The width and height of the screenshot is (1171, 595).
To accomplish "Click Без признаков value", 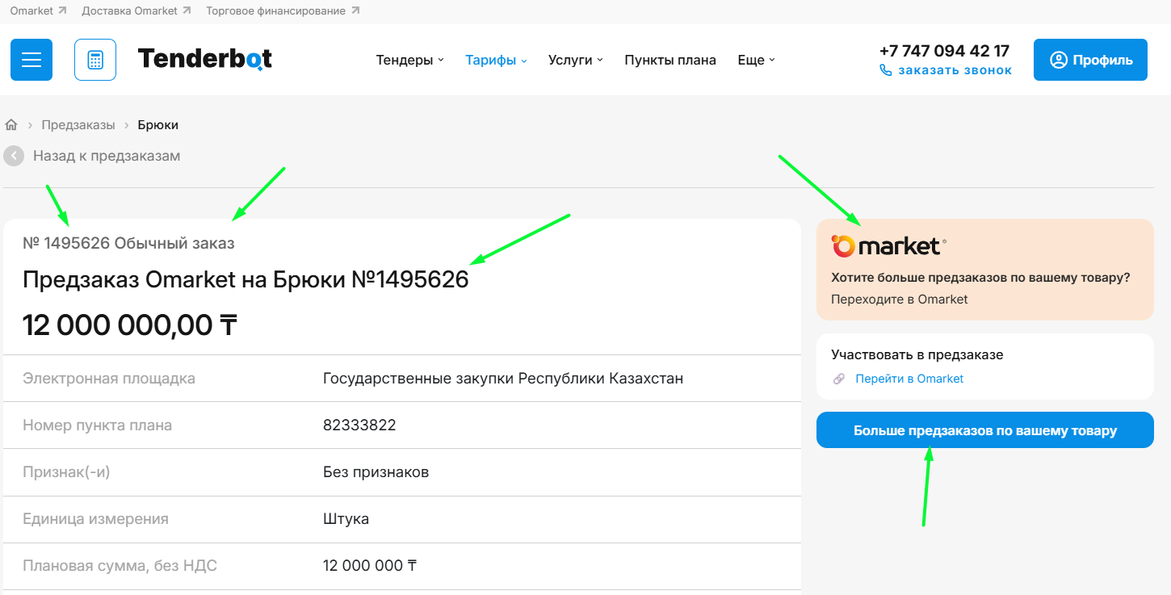I will point(376,472).
